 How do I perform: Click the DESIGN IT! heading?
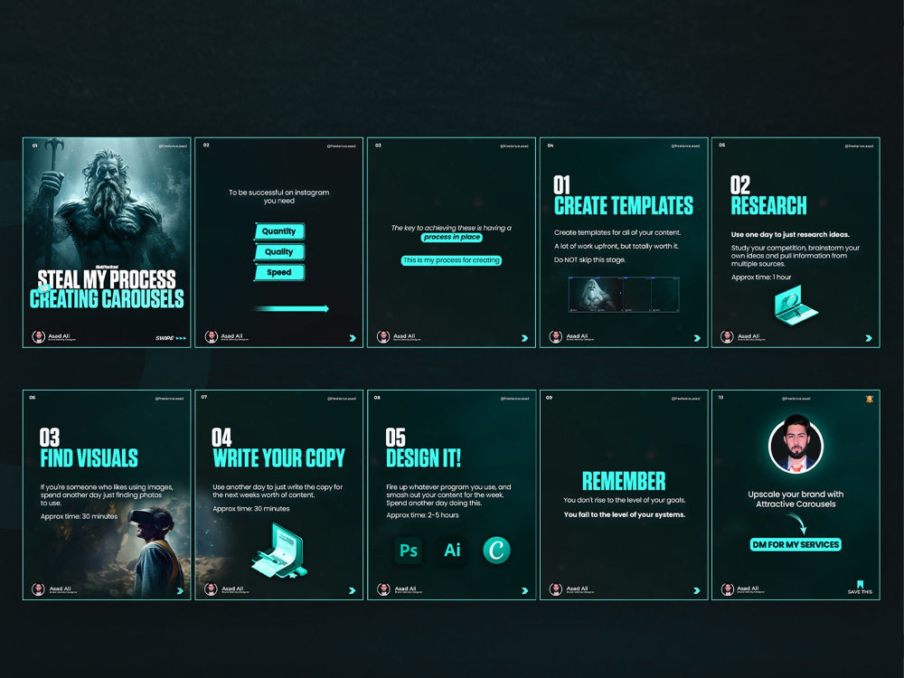[424, 458]
